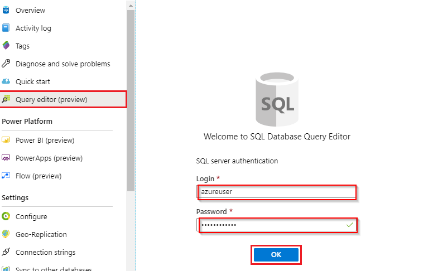Select Quick start in the menu
Viewport: 433px width, 271px height.
(x=33, y=81)
